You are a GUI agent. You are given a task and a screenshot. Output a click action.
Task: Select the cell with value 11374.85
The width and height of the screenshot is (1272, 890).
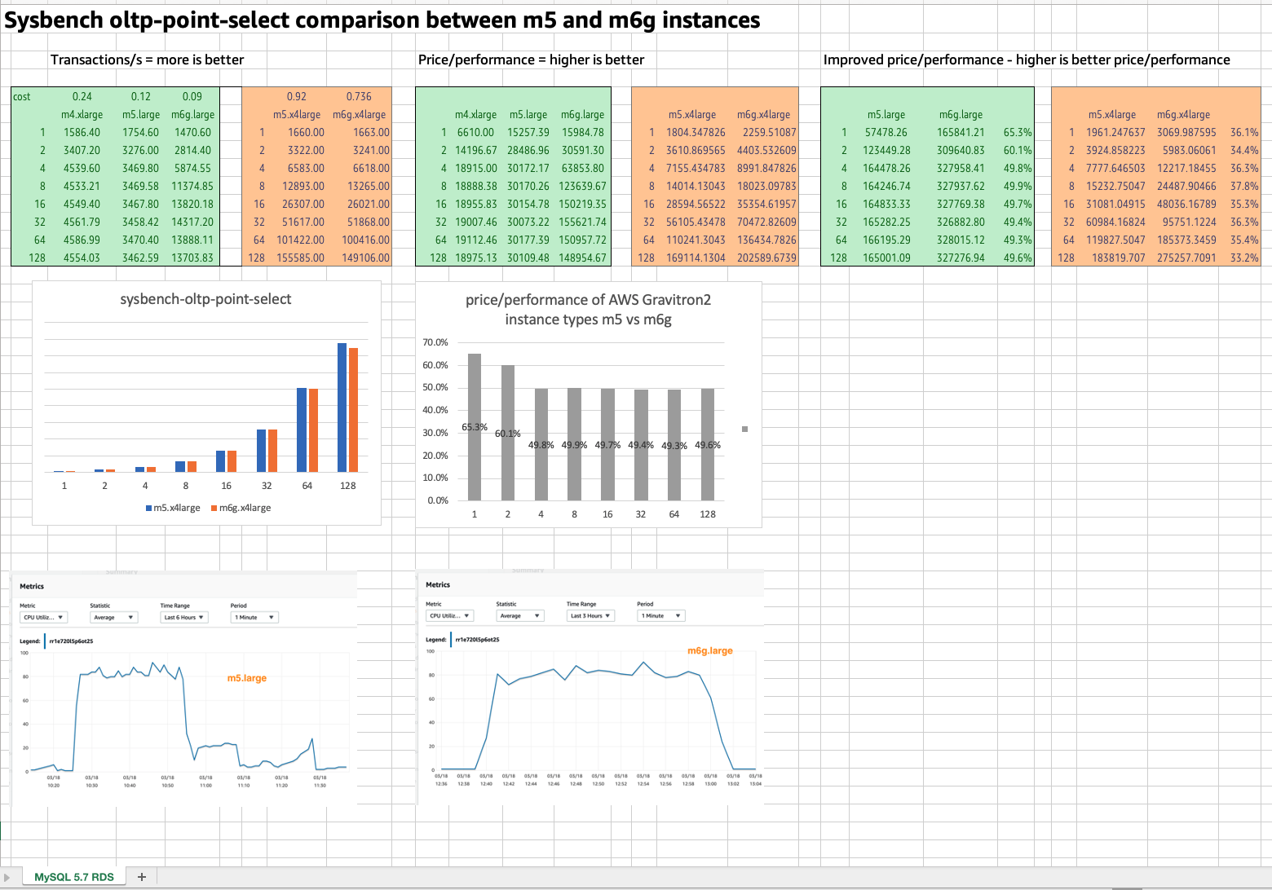(x=192, y=186)
